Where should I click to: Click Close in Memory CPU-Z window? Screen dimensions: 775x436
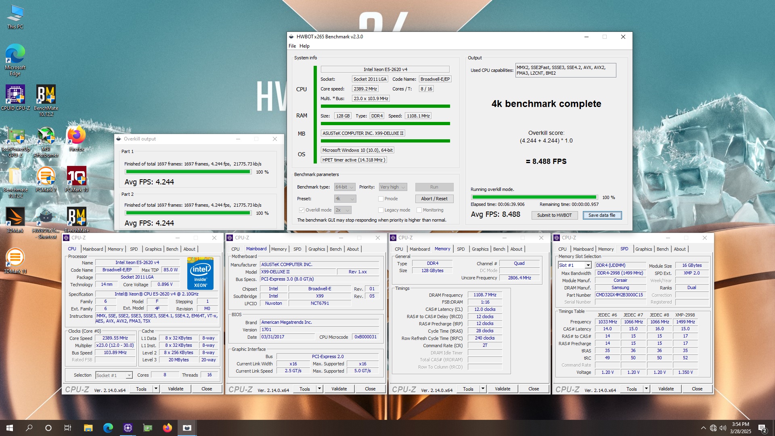tap(534, 389)
